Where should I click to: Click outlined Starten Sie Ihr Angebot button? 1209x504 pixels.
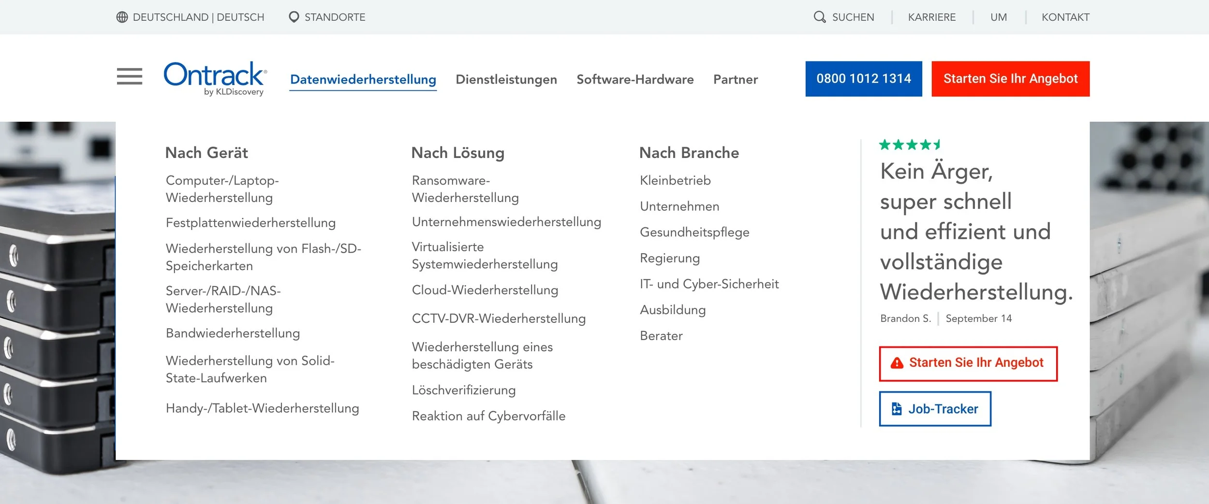[x=968, y=363]
